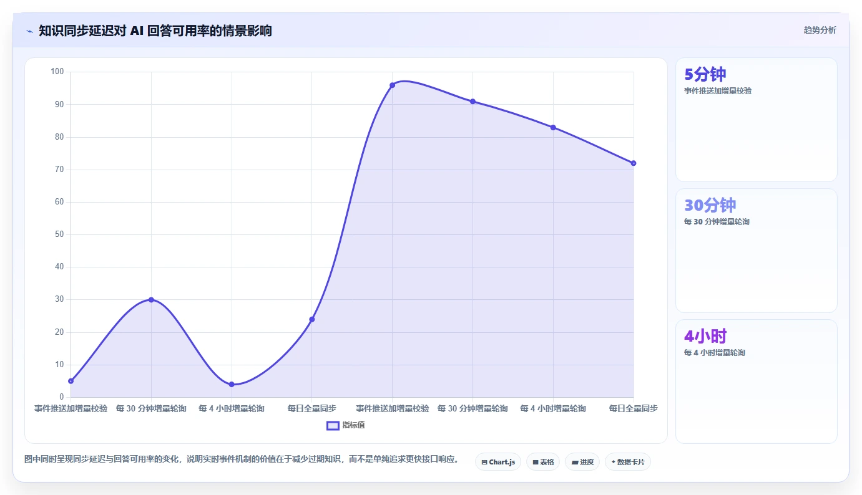Select the data point at value 91

[473, 102]
